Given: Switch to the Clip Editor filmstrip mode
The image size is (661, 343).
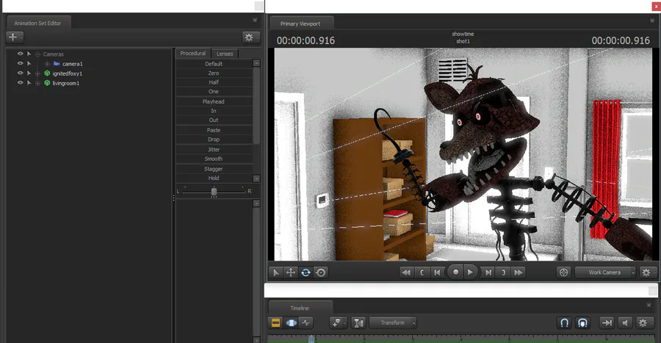Looking at the screenshot, I should point(275,322).
